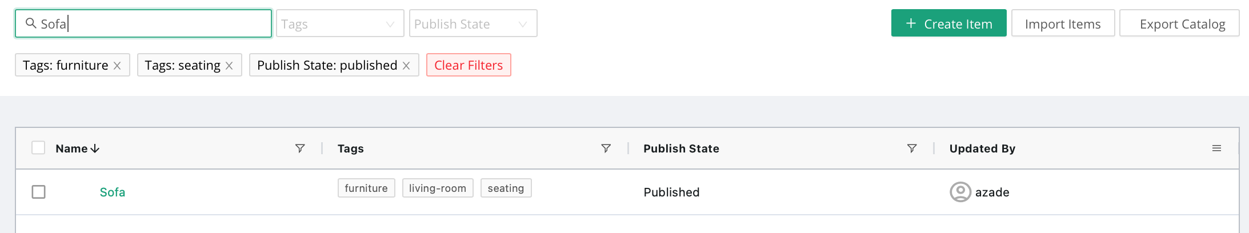The image size is (1249, 233).
Task: Open the Sofa item link
Action: (x=113, y=192)
